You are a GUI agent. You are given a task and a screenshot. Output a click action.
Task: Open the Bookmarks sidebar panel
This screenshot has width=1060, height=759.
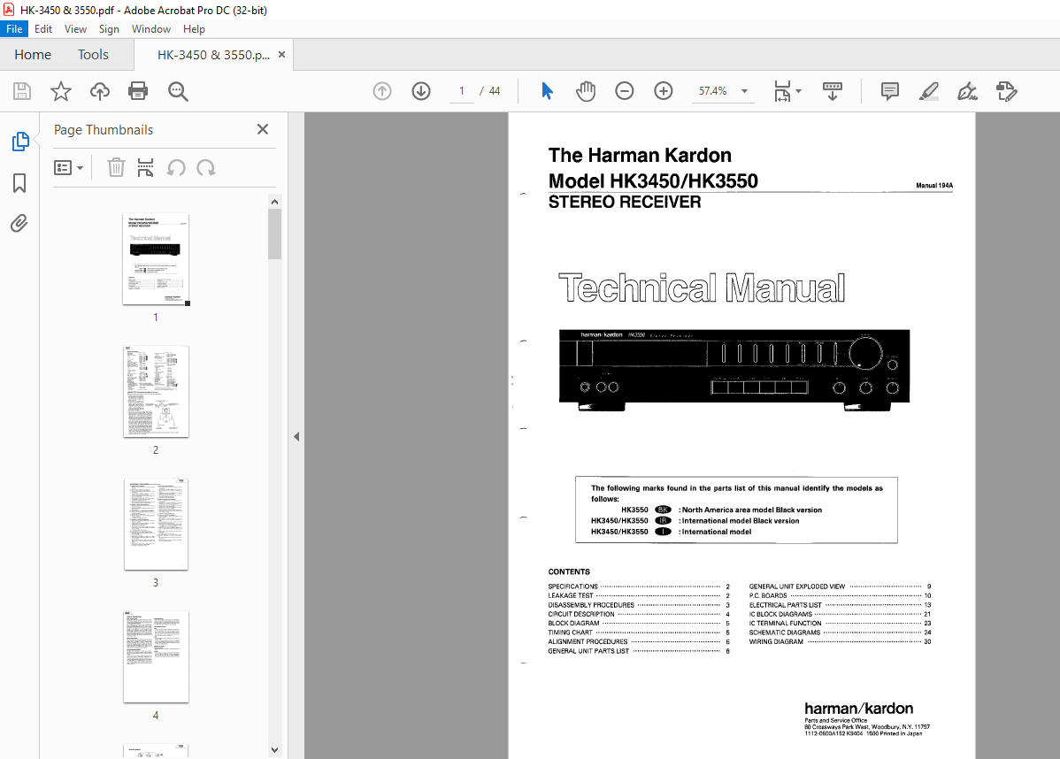click(19, 183)
